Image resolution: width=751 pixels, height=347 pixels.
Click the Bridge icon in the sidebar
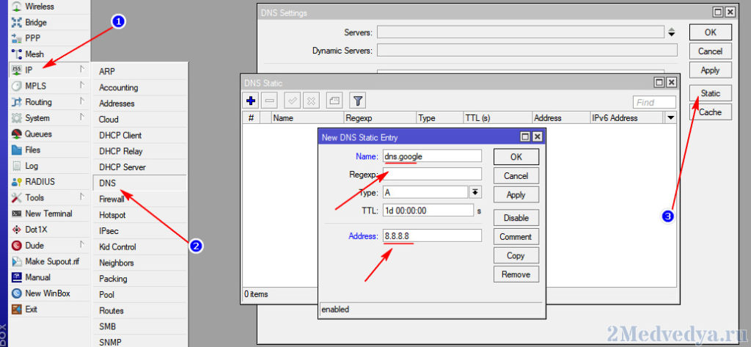(17, 23)
